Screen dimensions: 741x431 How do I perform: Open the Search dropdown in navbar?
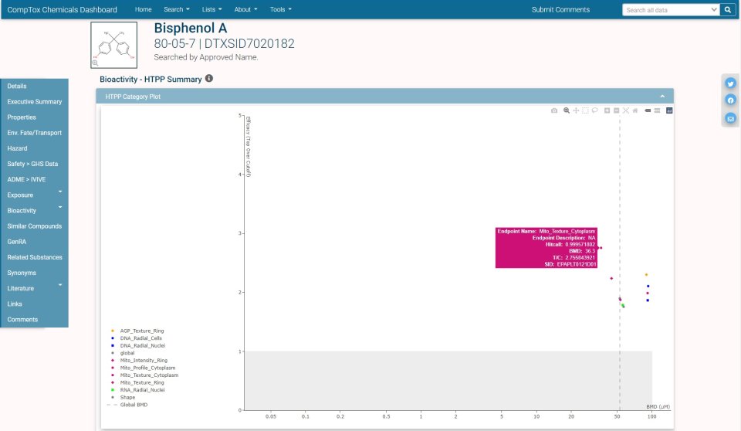tap(177, 10)
